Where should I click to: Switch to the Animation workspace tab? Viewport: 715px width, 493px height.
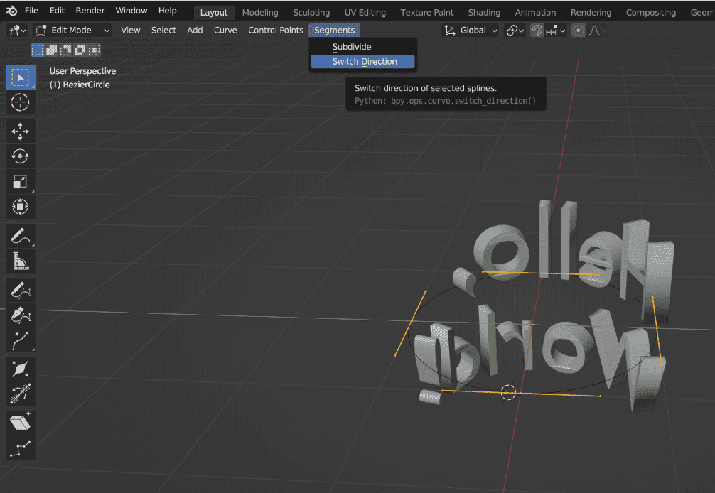click(535, 13)
